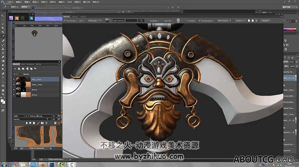Open the Render dropdown arrow
The height and width of the screenshot is (167, 299).
point(271,21)
